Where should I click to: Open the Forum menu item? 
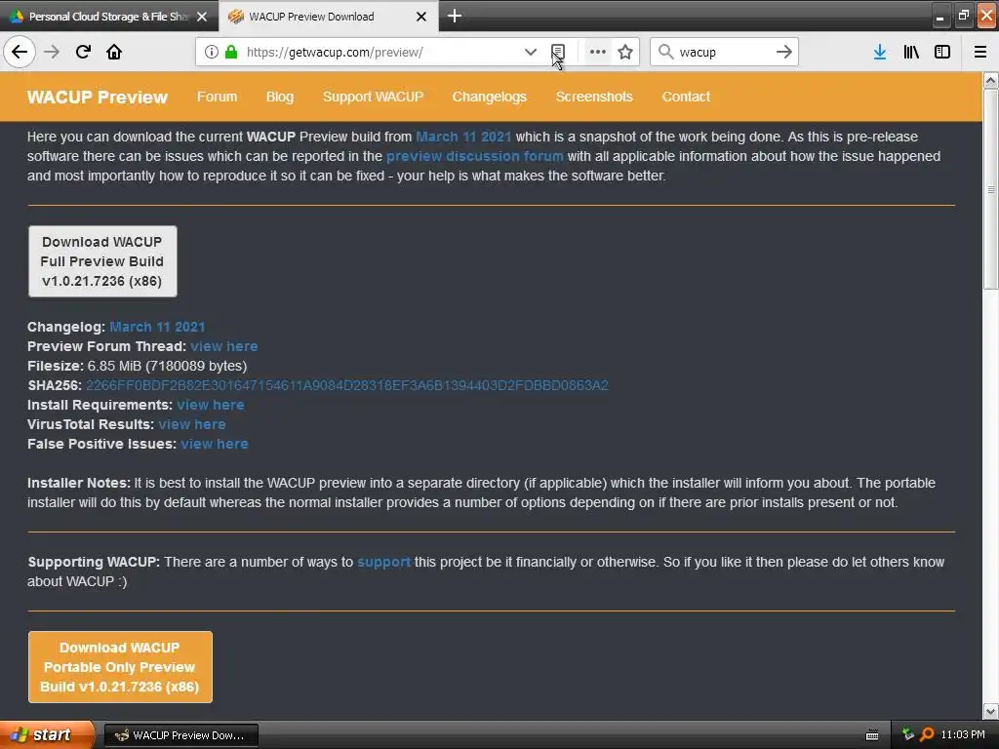coord(217,97)
